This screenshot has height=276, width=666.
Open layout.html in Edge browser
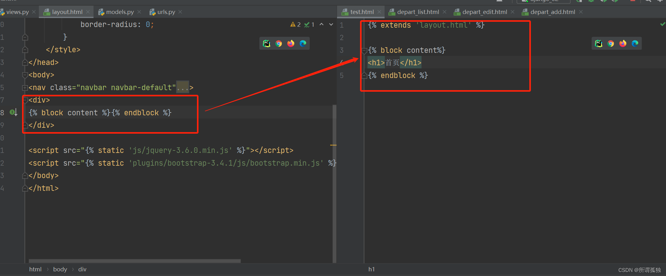point(303,44)
